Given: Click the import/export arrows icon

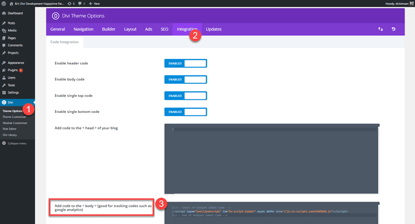Looking at the screenshot, I should [x=381, y=29].
